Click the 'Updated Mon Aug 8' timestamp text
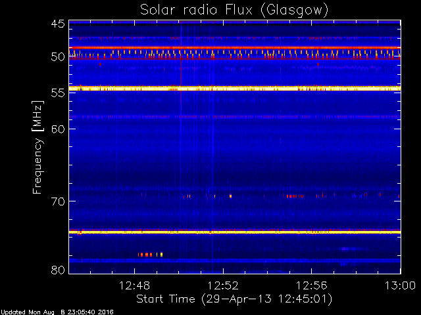The height and width of the screenshot is (315, 421). [x=57, y=312]
